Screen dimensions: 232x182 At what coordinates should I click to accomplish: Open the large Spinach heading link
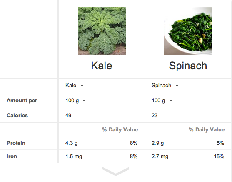[x=188, y=66]
